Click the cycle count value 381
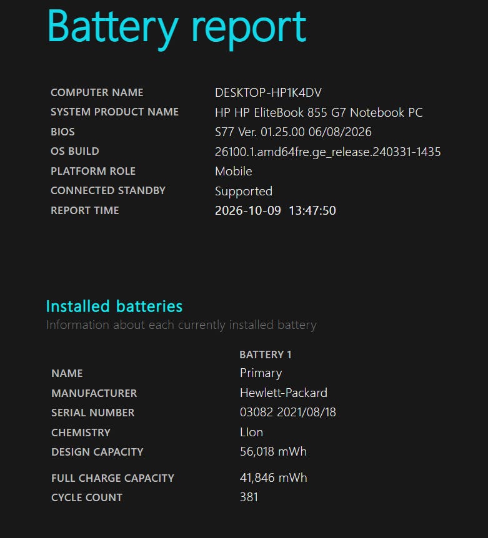 [249, 497]
